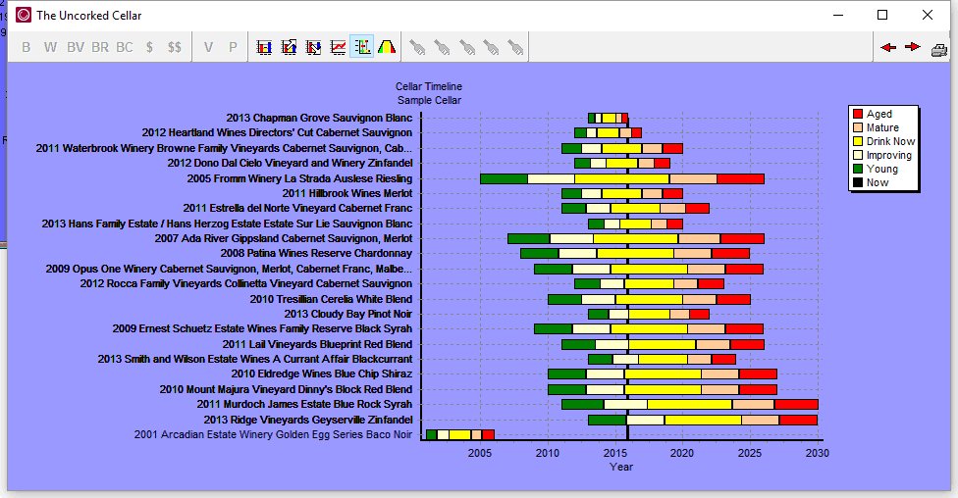Select 2010 Eldredge Wines Blue Chip Shiraz
Viewport: 958px width, 498px height.
pos(321,374)
